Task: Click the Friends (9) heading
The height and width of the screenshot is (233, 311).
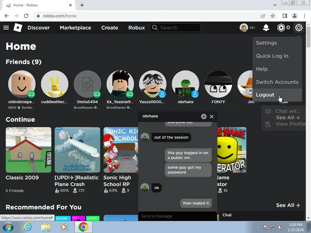Action: coord(24,62)
